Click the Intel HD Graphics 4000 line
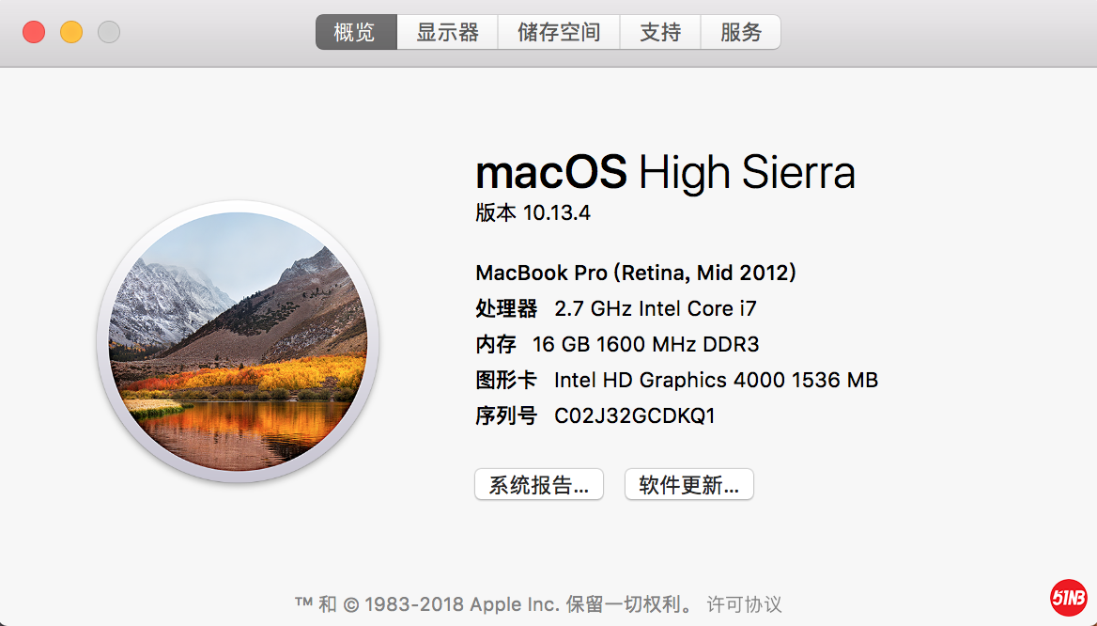This screenshot has height=626, width=1097. pos(716,380)
